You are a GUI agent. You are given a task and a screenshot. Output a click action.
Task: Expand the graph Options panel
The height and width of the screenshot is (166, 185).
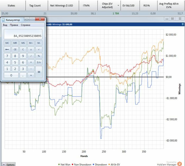9,164
